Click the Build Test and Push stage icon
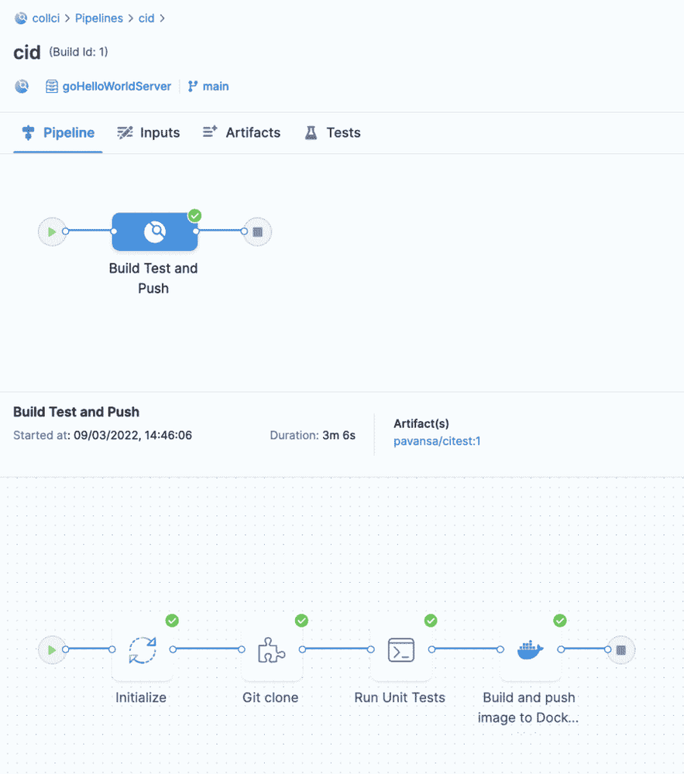This screenshot has width=684, height=774. [154, 231]
